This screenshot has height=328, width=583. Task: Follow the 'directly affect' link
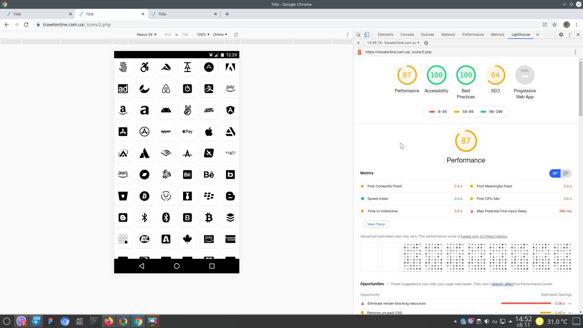(x=502, y=284)
